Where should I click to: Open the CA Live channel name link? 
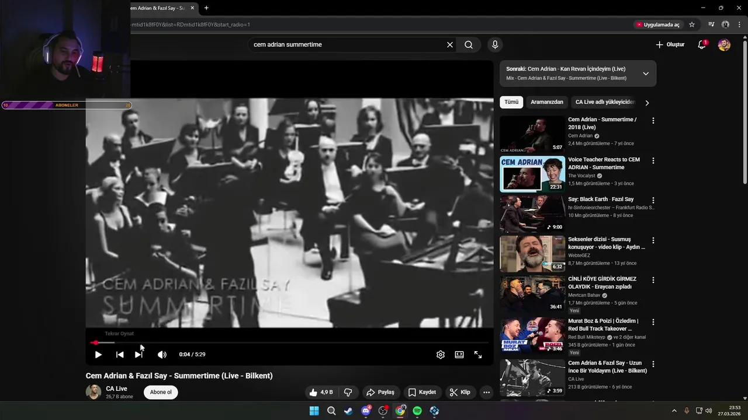click(116, 388)
